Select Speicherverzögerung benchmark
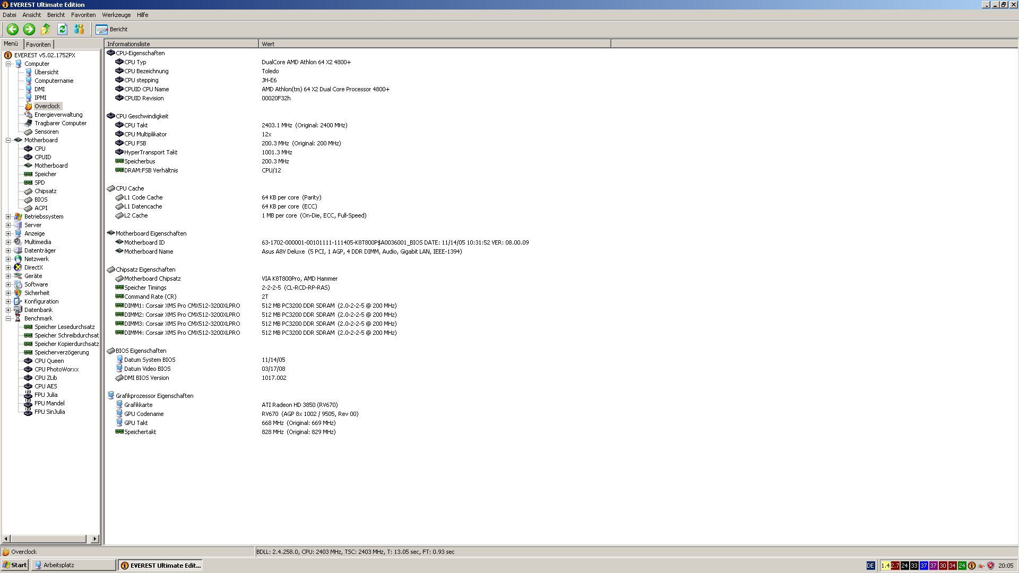Screen dimensions: 1019x573 (x=62, y=352)
